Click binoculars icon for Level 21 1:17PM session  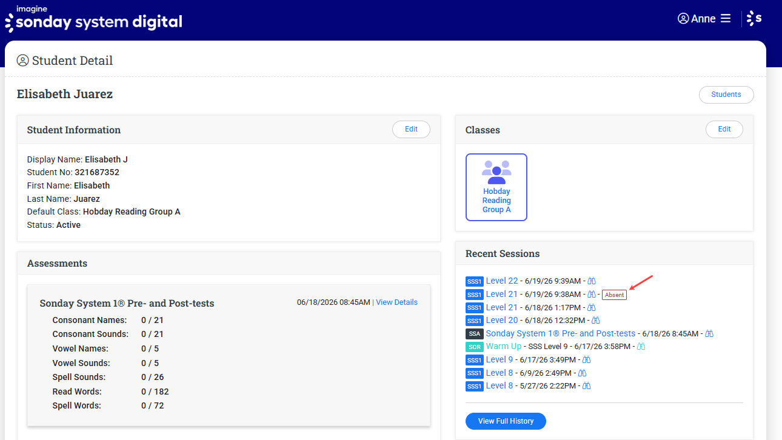tap(592, 308)
